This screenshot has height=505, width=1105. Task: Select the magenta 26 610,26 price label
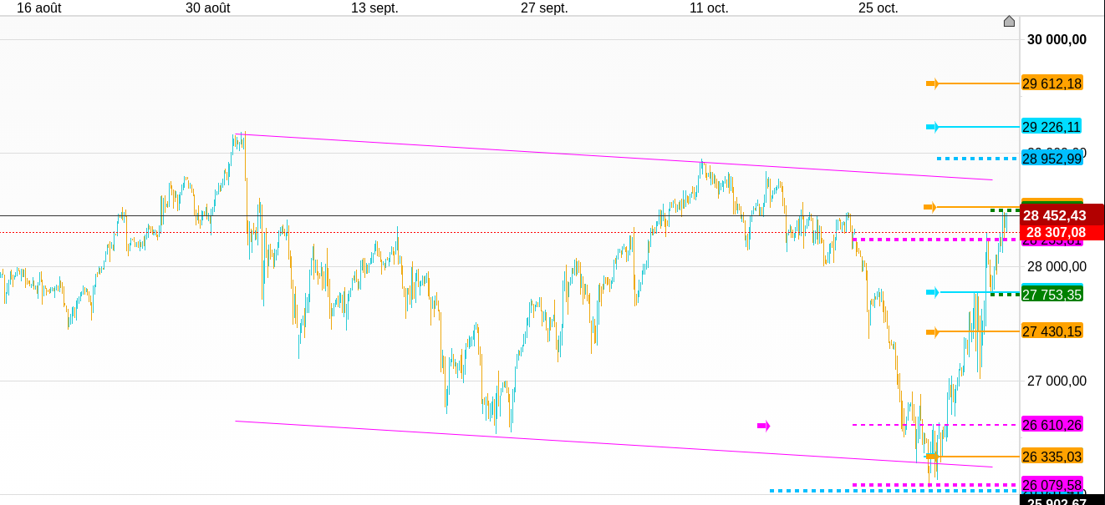click(x=1052, y=425)
